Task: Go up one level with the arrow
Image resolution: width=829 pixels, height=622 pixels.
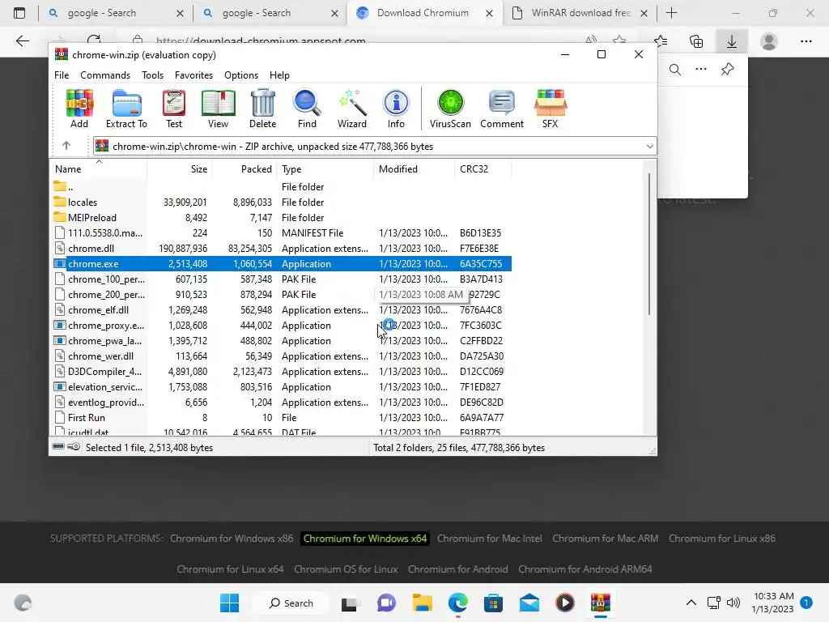Action: (66, 146)
